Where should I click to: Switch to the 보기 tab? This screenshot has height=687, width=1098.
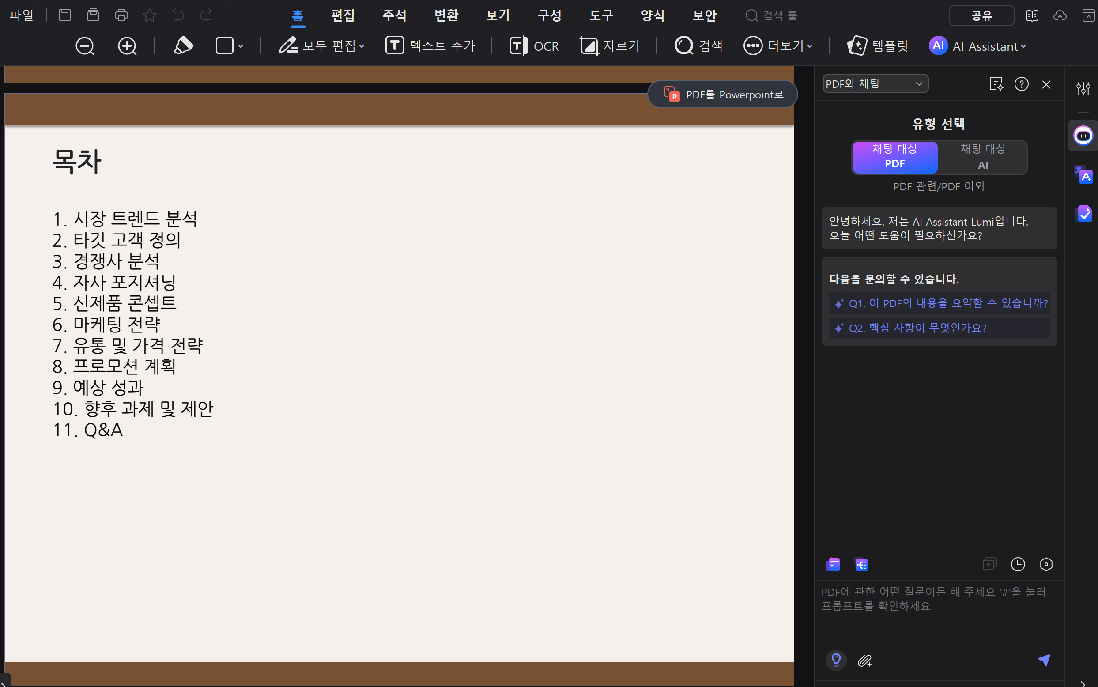click(x=498, y=15)
